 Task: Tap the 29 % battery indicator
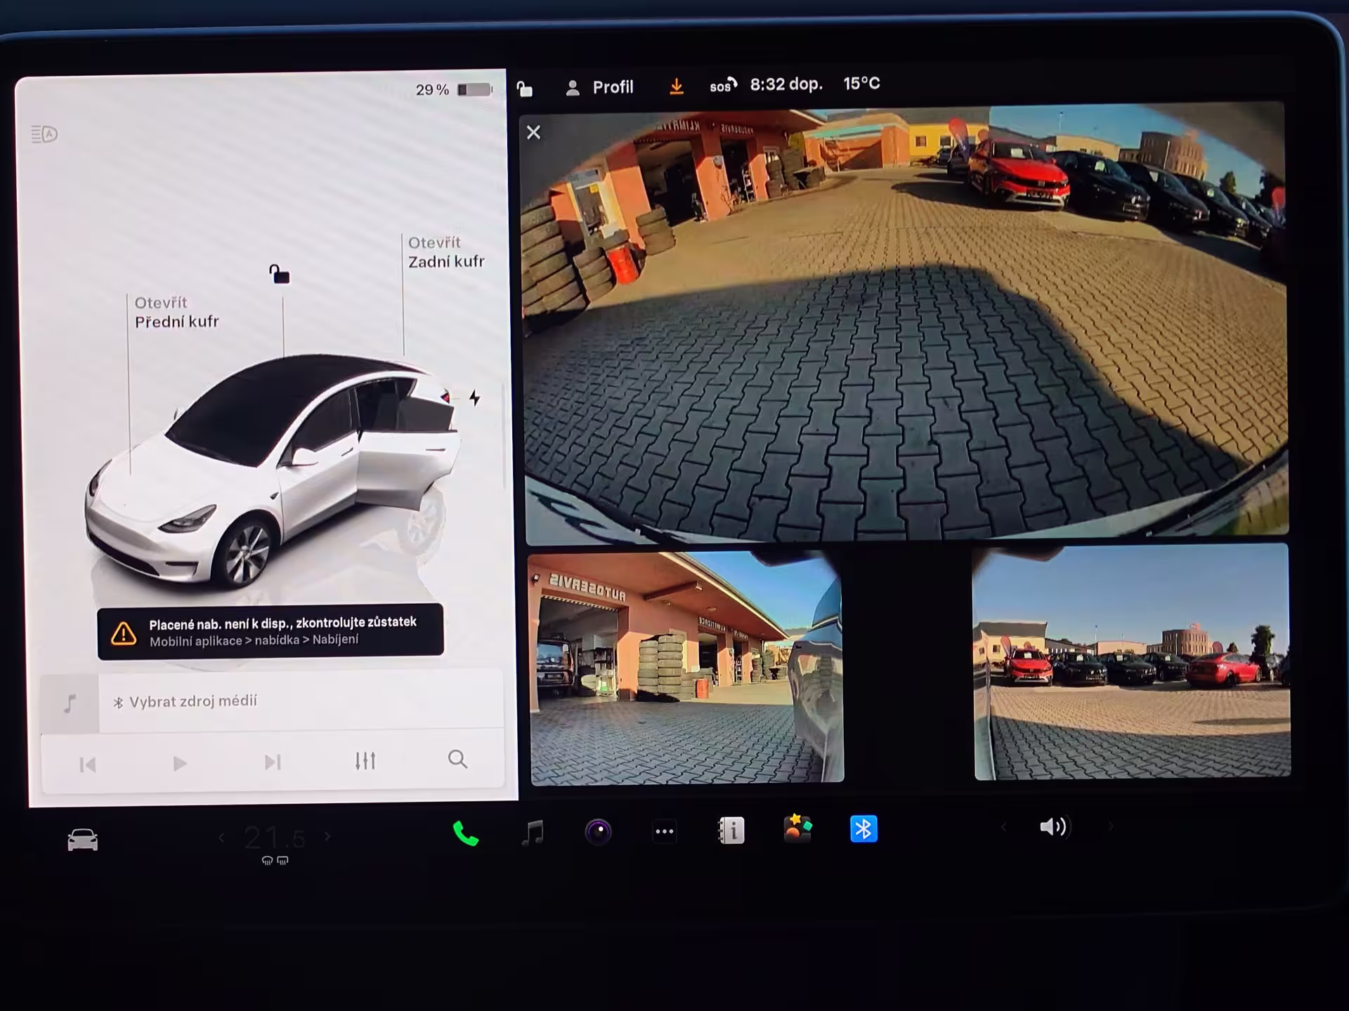click(454, 90)
